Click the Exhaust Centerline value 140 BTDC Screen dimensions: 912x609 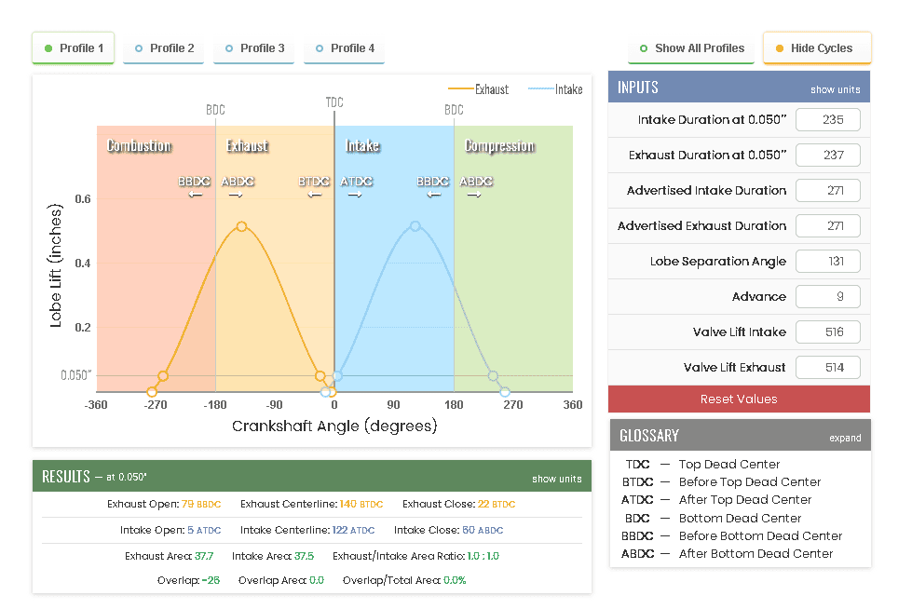coord(361,505)
